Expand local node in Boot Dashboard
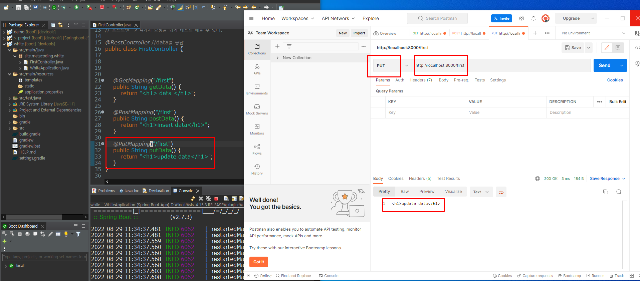Image resolution: width=640 pixels, height=281 pixels. click(x=6, y=266)
